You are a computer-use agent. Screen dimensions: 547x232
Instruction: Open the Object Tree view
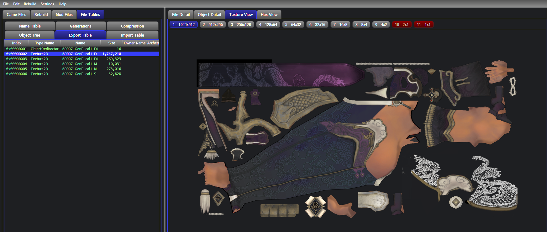[x=29, y=35]
